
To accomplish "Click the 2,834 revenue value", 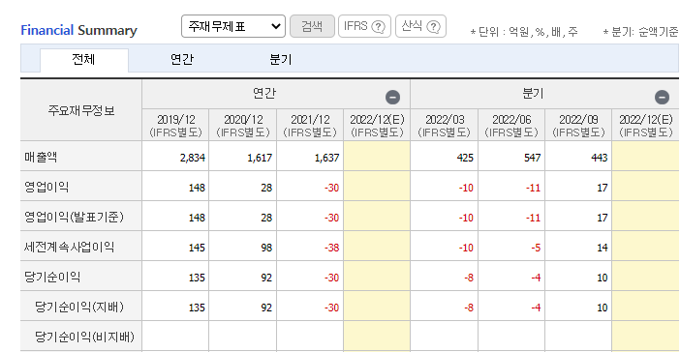I will pyautogui.click(x=193, y=158).
